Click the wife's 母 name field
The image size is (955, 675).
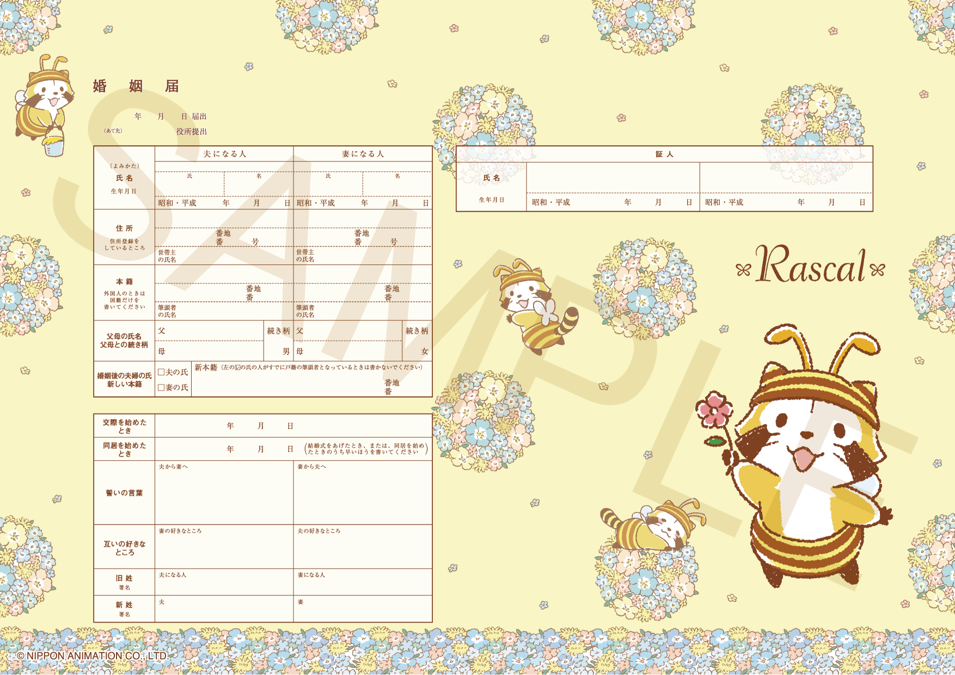348,351
